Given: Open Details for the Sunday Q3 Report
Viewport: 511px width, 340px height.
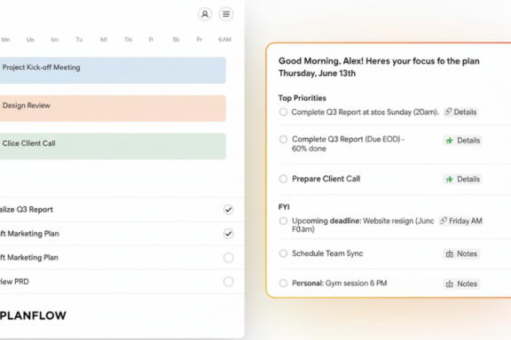Looking at the screenshot, I should coord(460,112).
